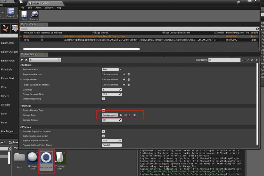The height and width of the screenshot is (176, 264).
Task: Click the foliage mode leaf icon
Action: pos(5,28)
